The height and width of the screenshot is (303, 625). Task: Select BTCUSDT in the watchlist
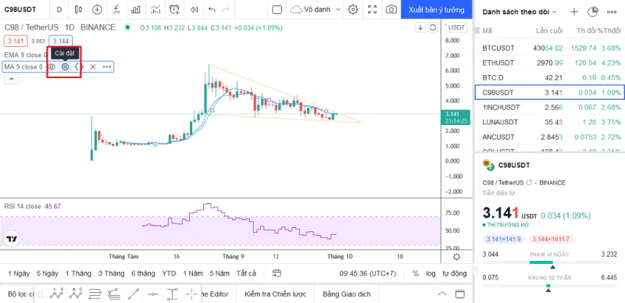pyautogui.click(x=549, y=48)
